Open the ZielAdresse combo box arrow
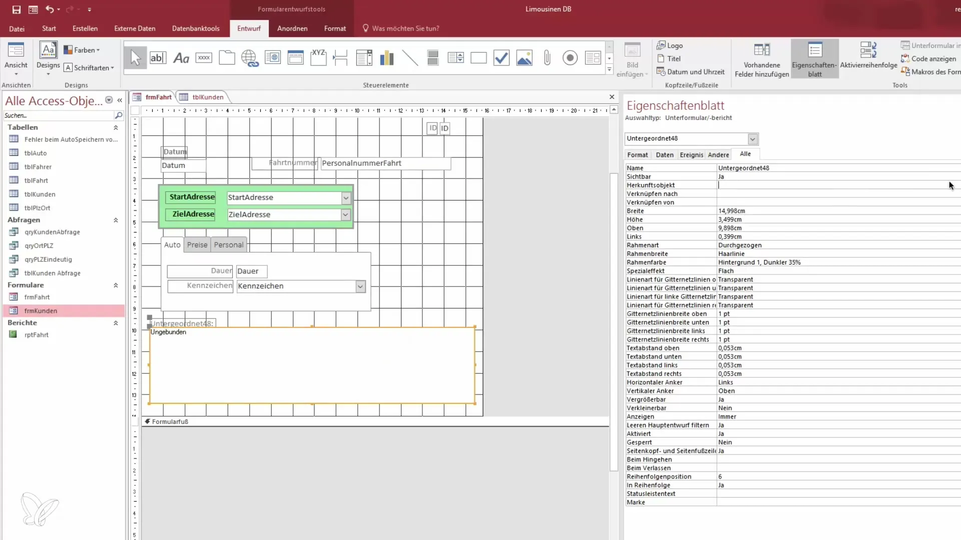The image size is (961, 540). click(x=345, y=214)
